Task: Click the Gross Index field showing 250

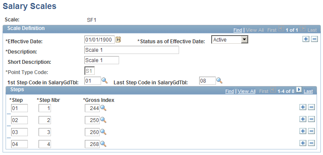Action: tap(92, 120)
